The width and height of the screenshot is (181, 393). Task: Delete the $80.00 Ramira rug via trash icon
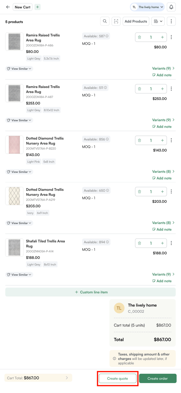click(139, 37)
